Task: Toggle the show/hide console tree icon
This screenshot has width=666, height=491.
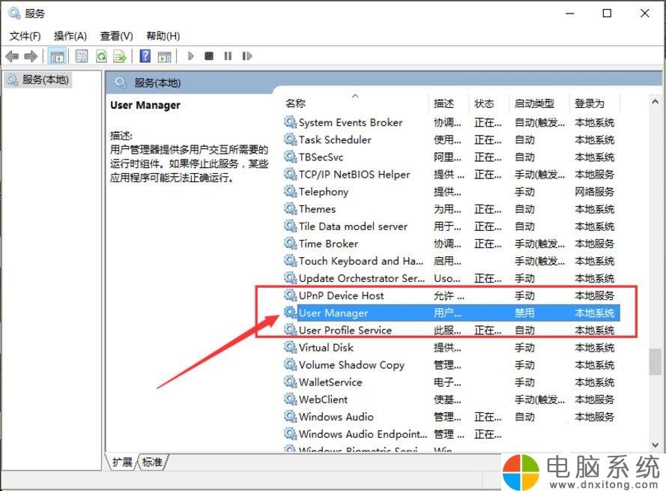Action: (57, 56)
